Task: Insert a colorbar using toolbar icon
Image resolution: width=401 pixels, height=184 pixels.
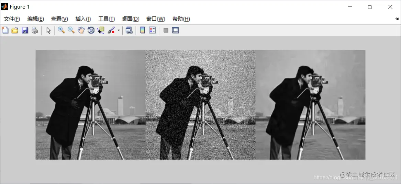Action: coord(143,31)
